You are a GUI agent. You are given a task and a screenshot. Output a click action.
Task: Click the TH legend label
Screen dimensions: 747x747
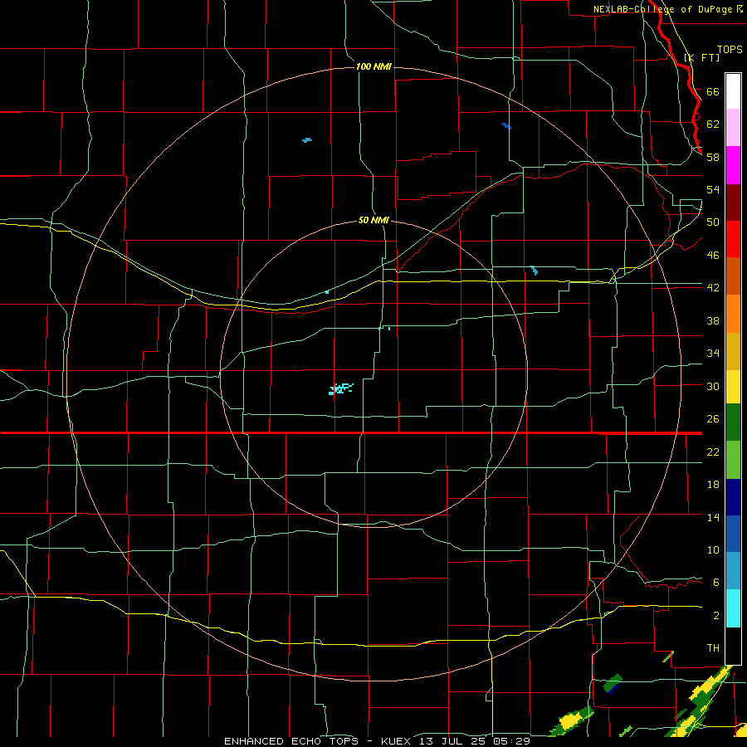click(713, 648)
